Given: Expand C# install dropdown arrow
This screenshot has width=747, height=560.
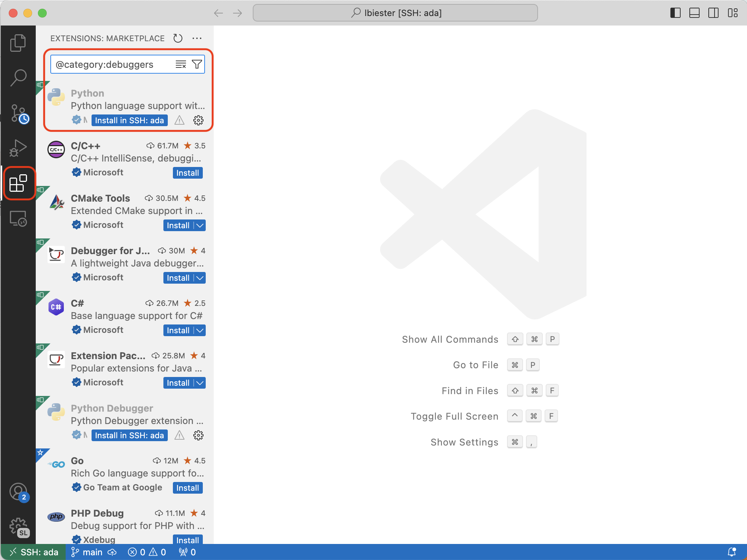Looking at the screenshot, I should pyautogui.click(x=200, y=331).
